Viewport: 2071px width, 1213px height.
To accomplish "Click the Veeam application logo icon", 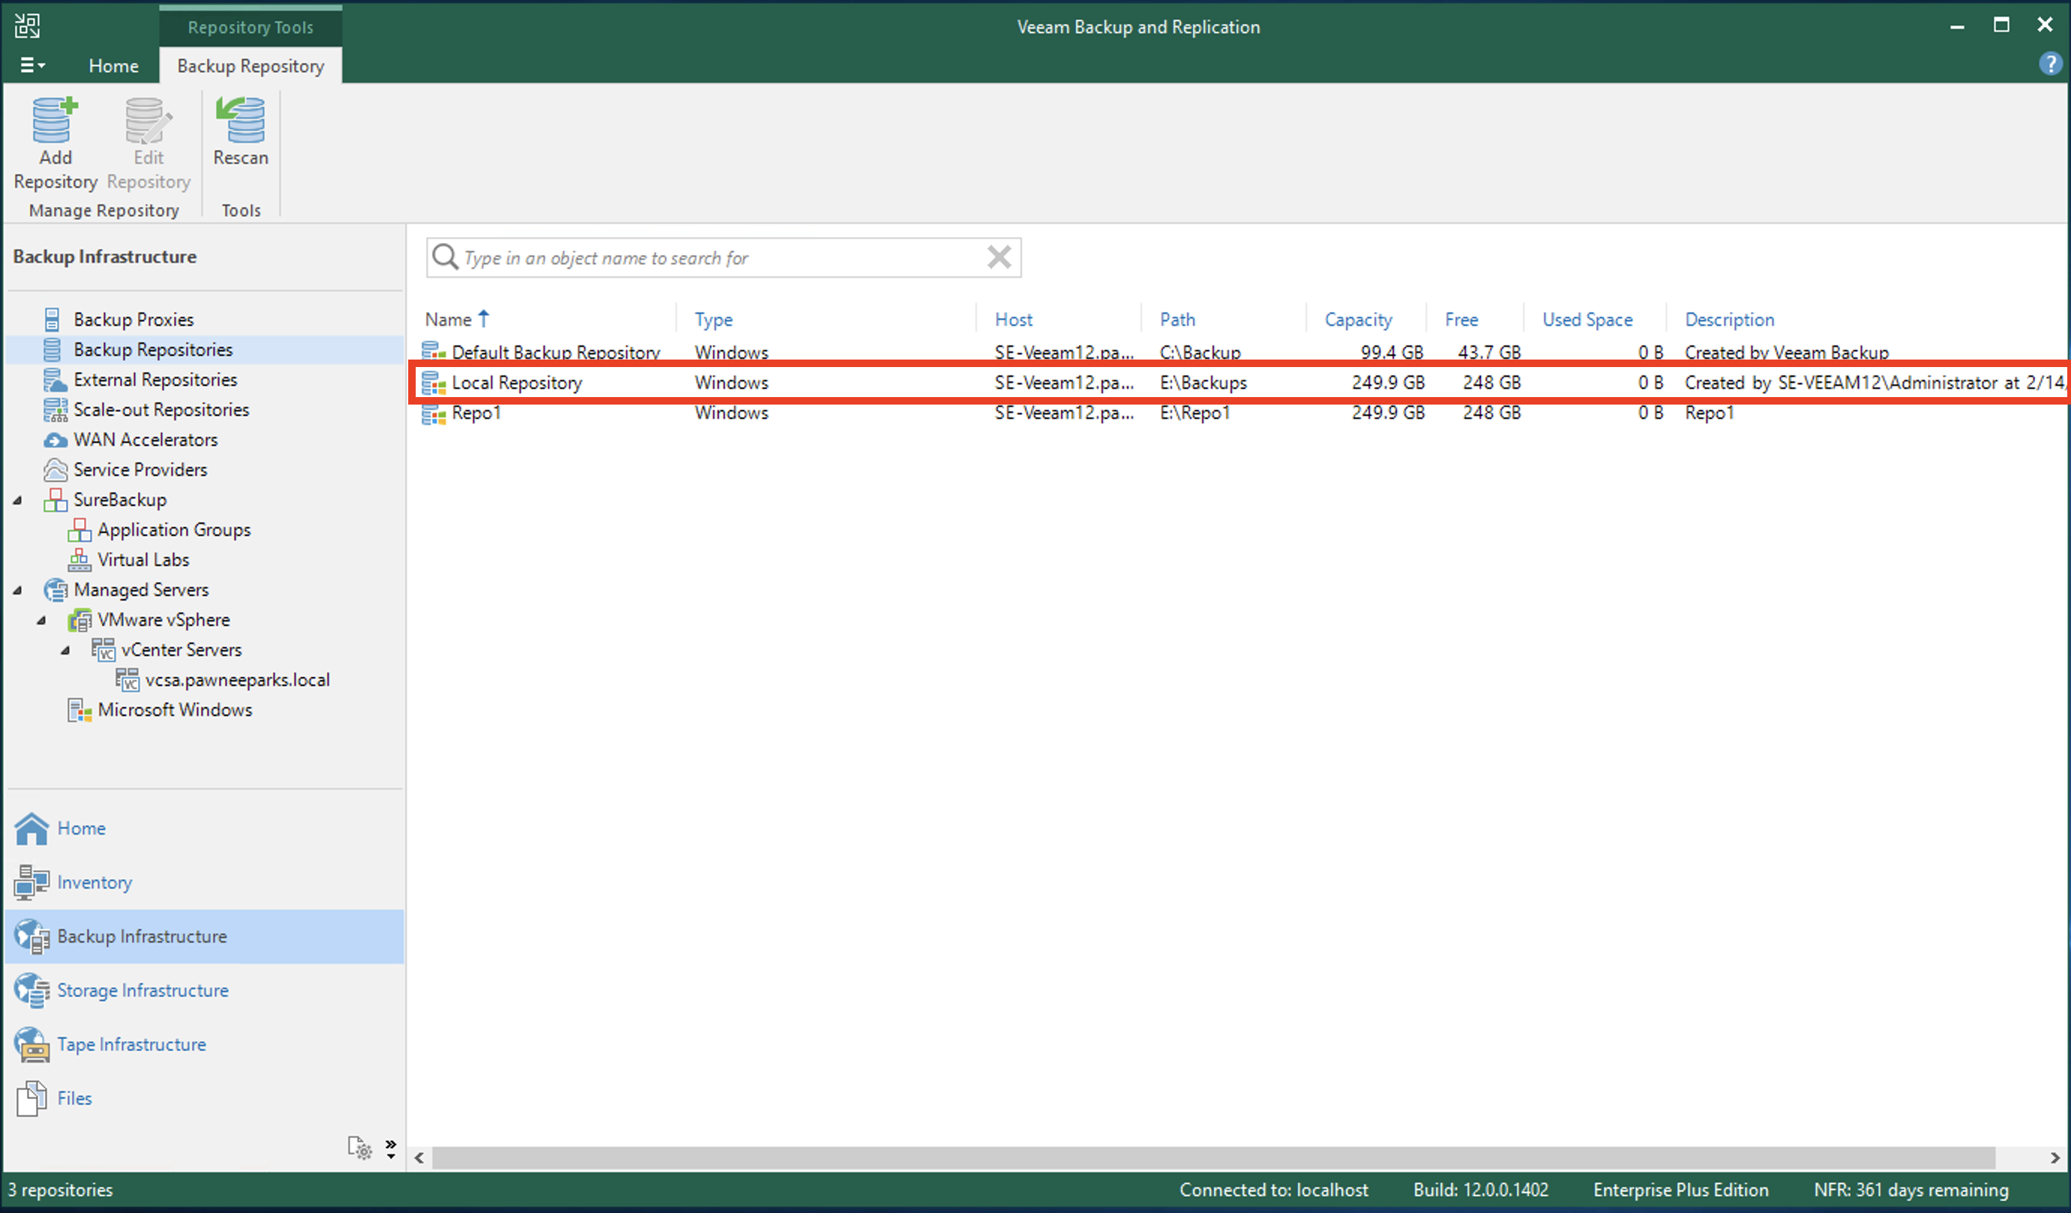I will (x=27, y=26).
